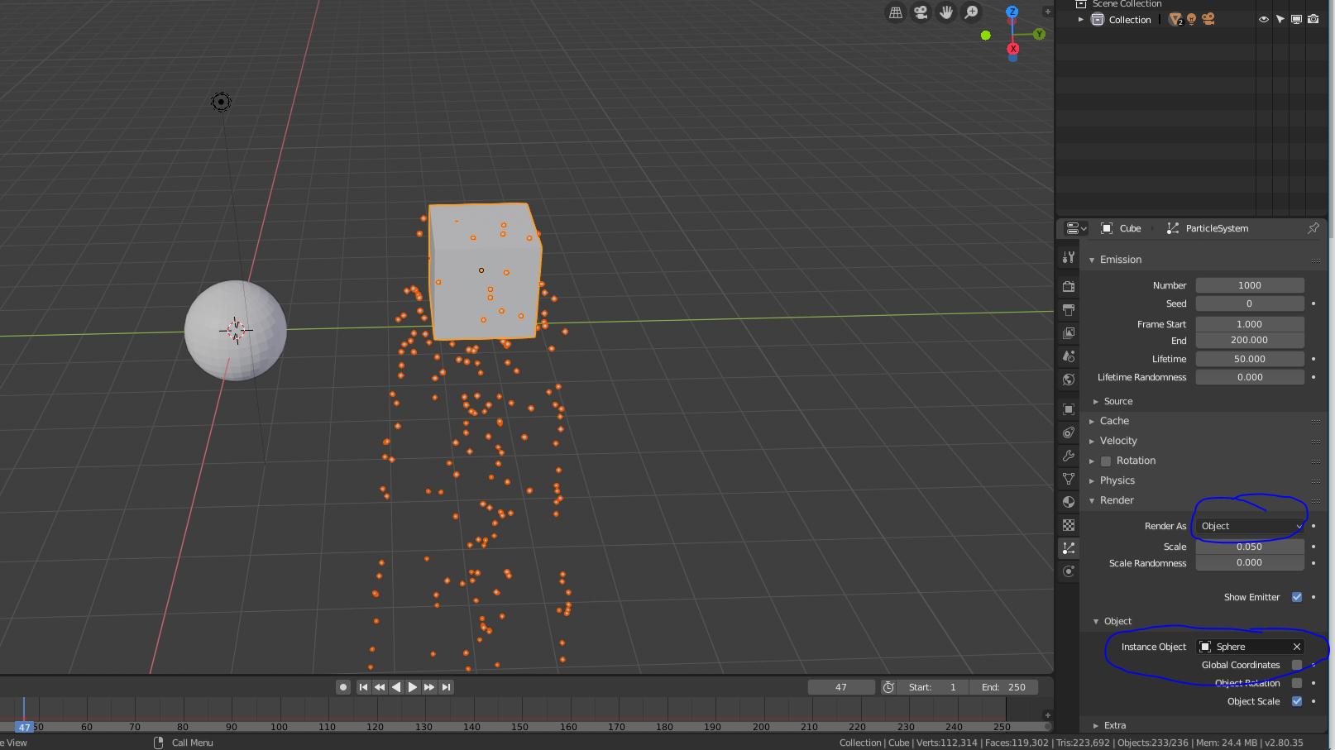Open the Scene properties tab
1335x750 pixels.
coord(1069,356)
